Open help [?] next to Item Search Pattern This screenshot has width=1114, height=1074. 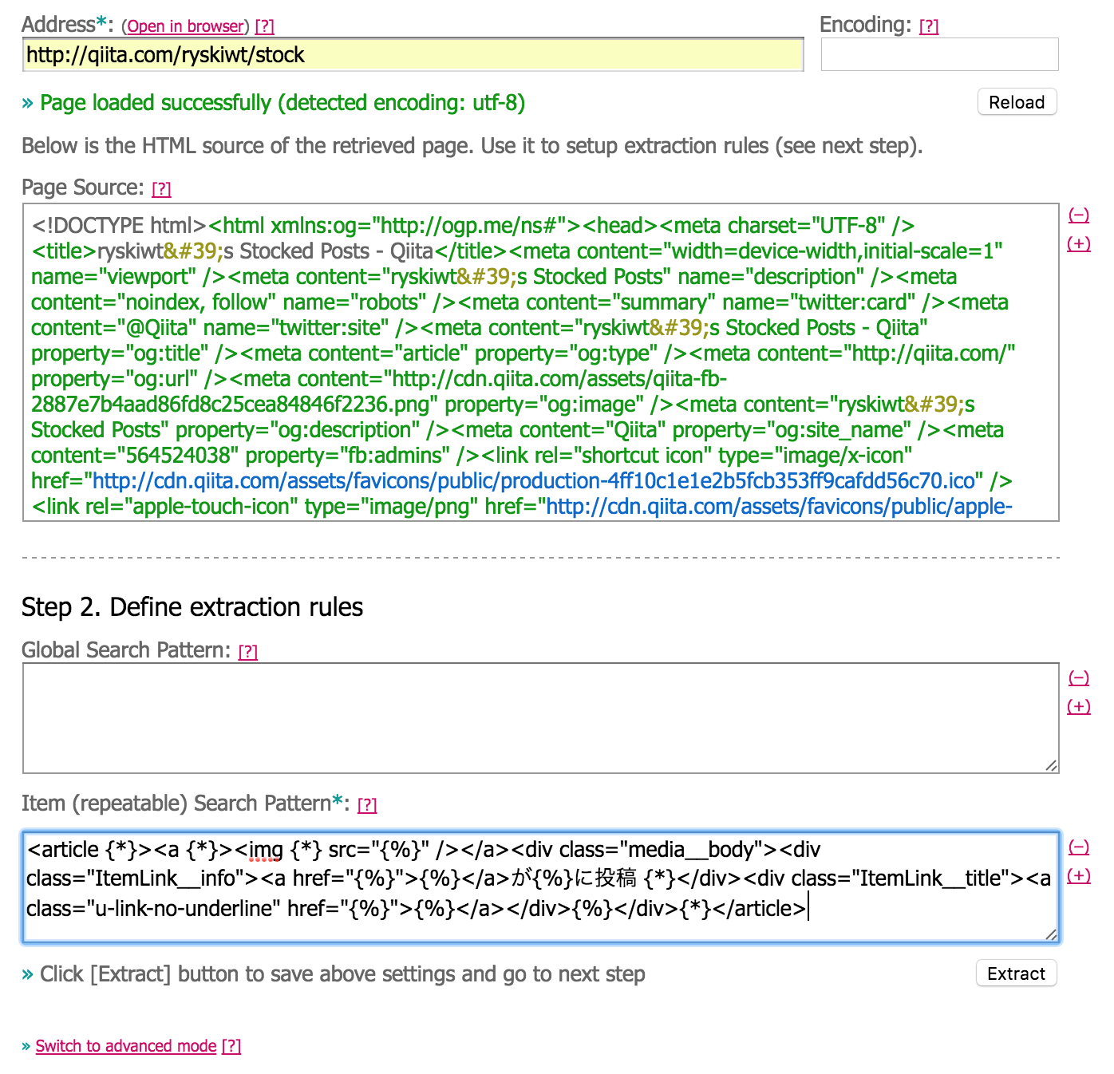click(x=367, y=805)
